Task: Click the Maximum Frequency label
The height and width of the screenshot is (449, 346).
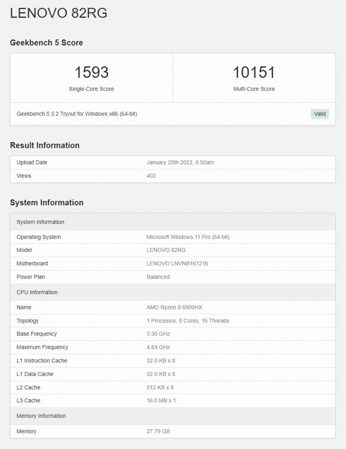Action: pos(42,347)
